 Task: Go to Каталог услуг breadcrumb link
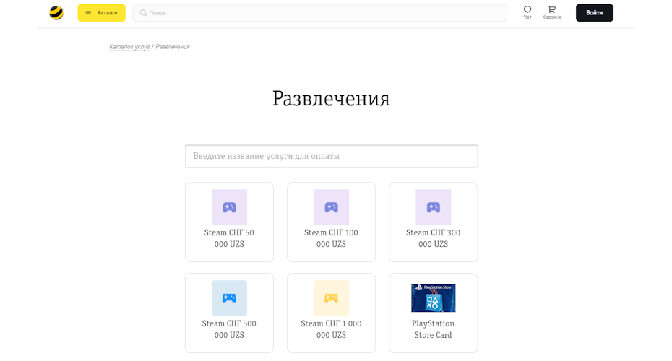[x=129, y=47]
